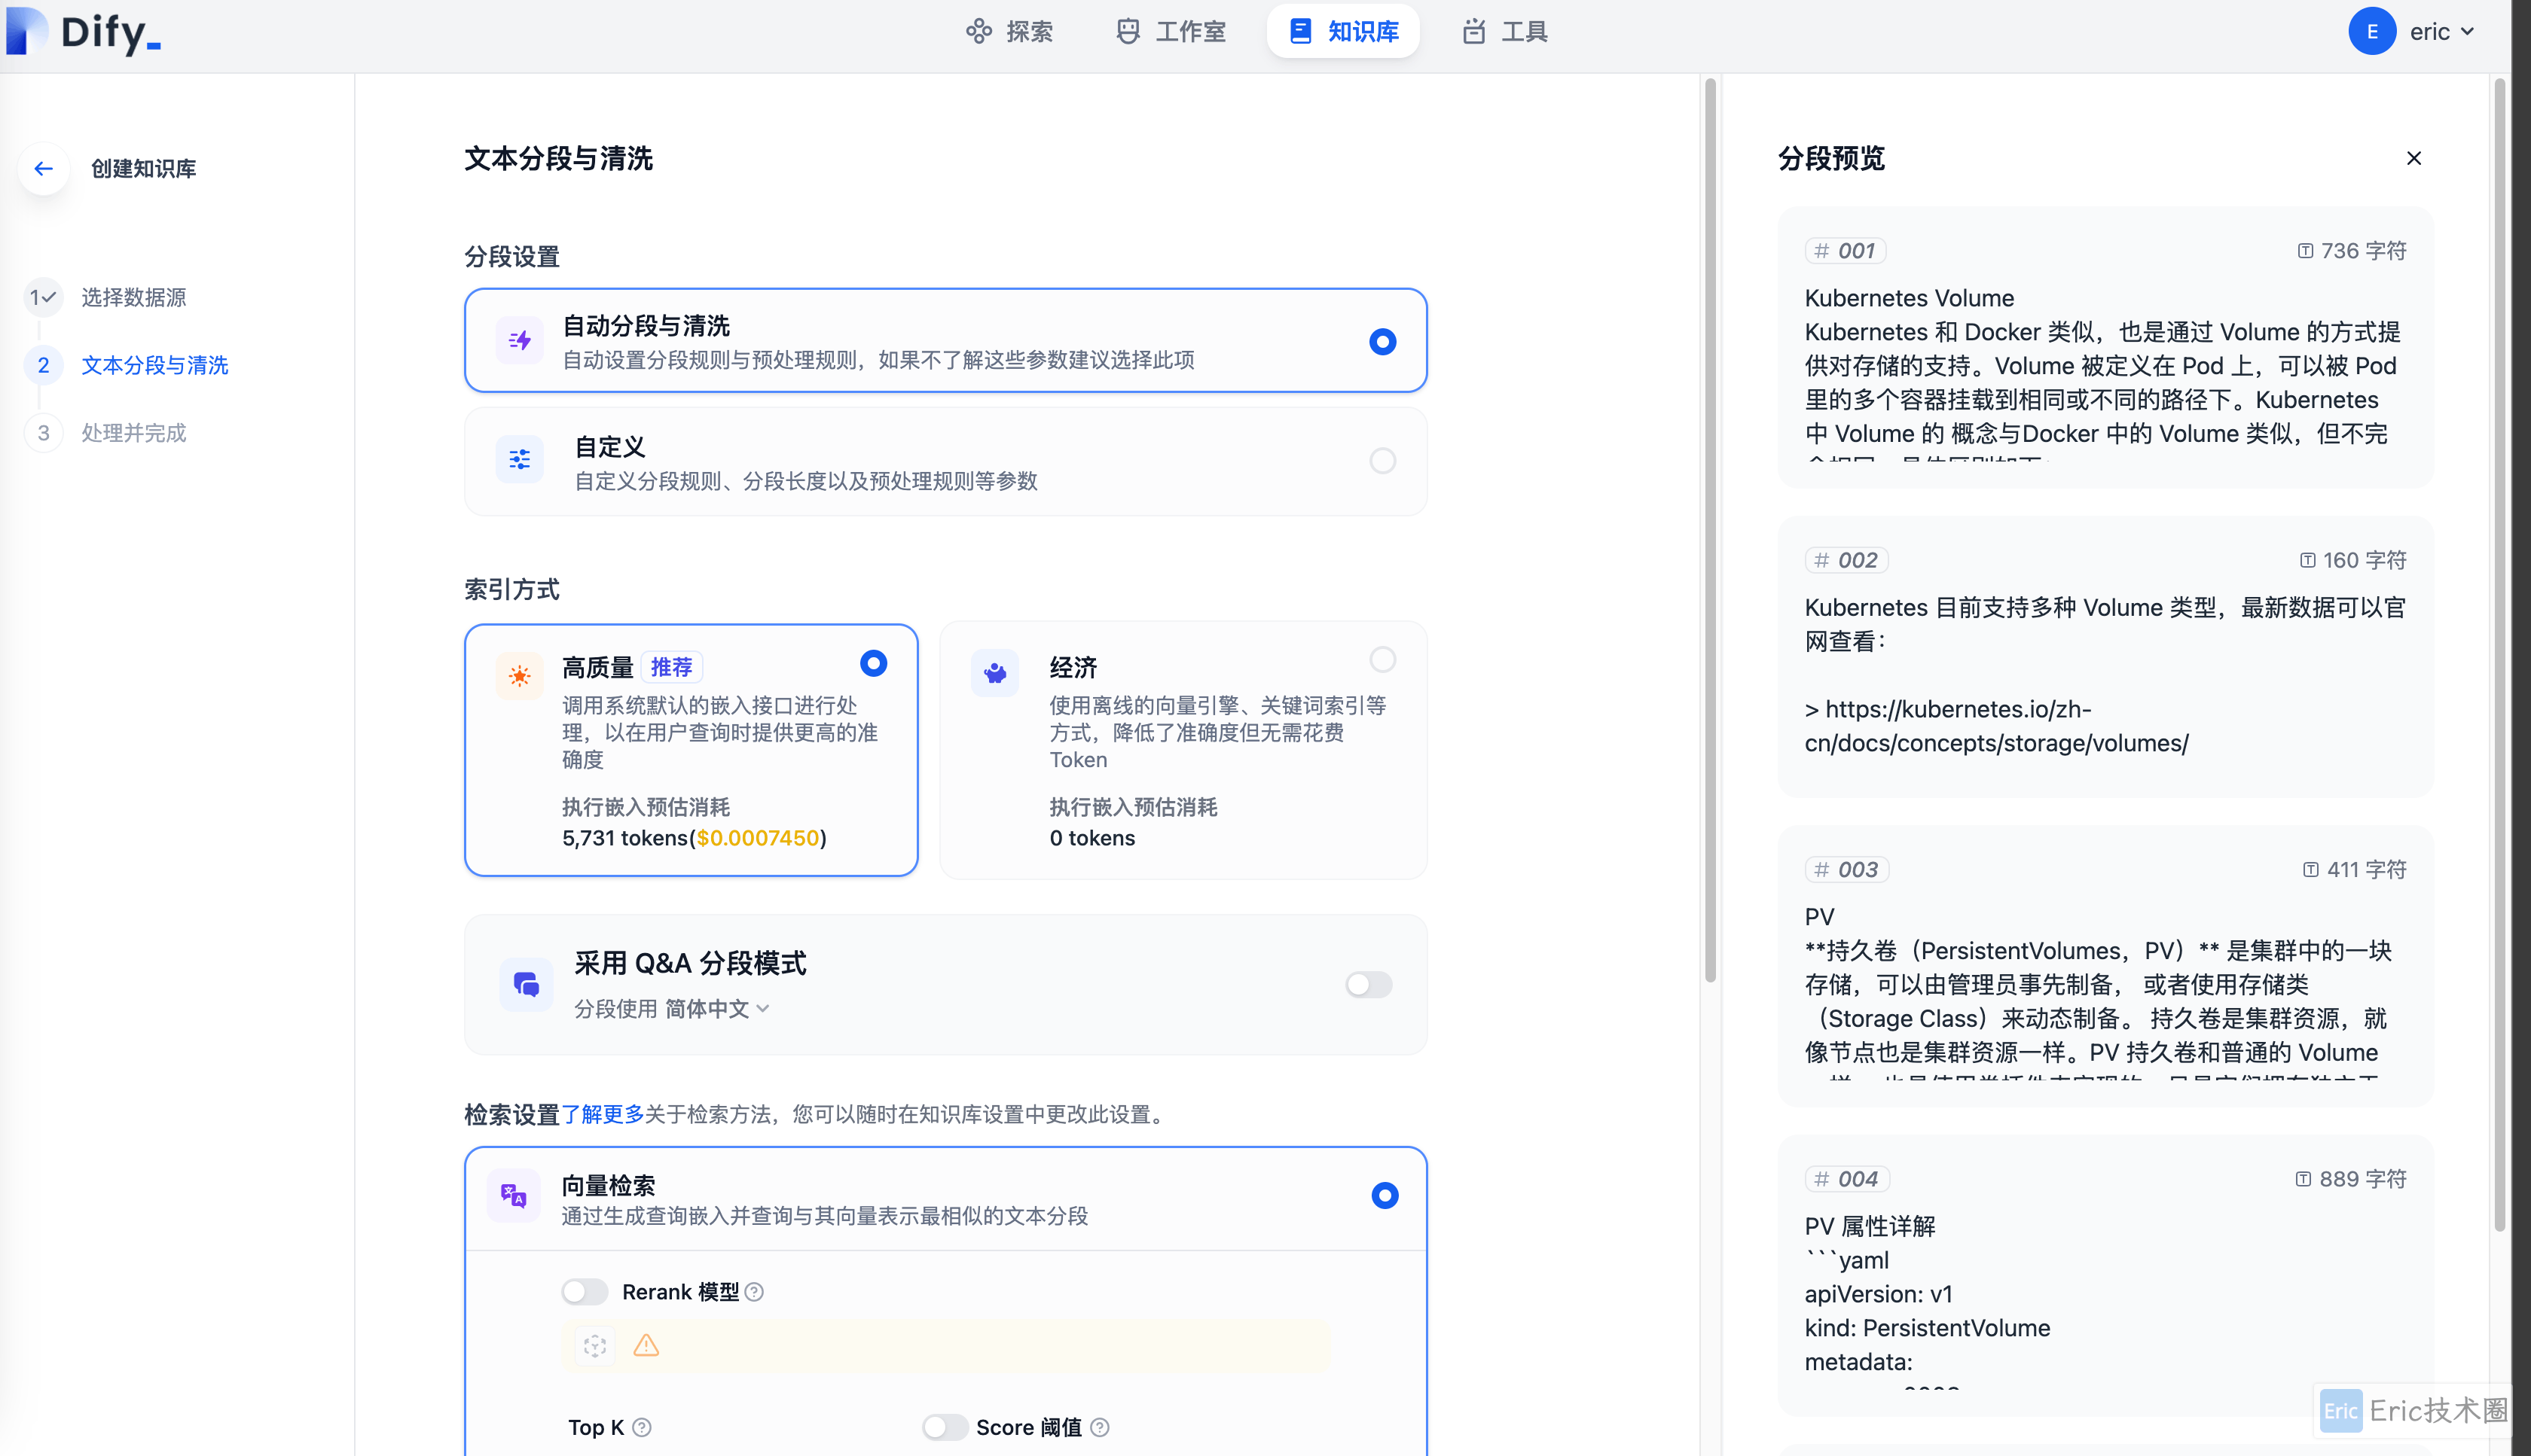Click the center pane scrollbar

(x=1710, y=531)
